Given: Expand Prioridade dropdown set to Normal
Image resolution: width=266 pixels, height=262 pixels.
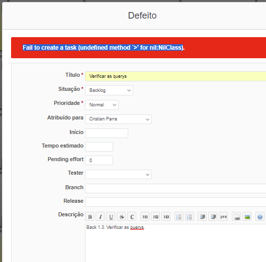Looking at the screenshot, I should pos(102,105).
